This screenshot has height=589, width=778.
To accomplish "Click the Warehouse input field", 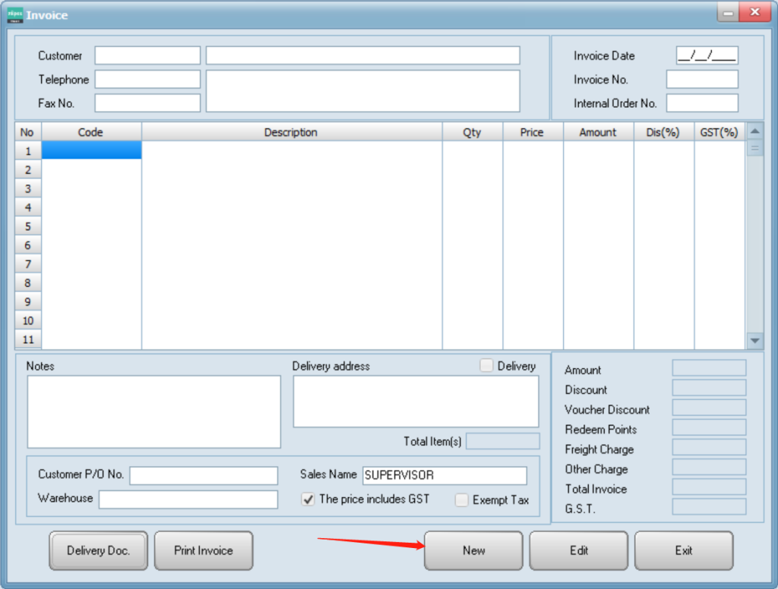I will point(188,499).
